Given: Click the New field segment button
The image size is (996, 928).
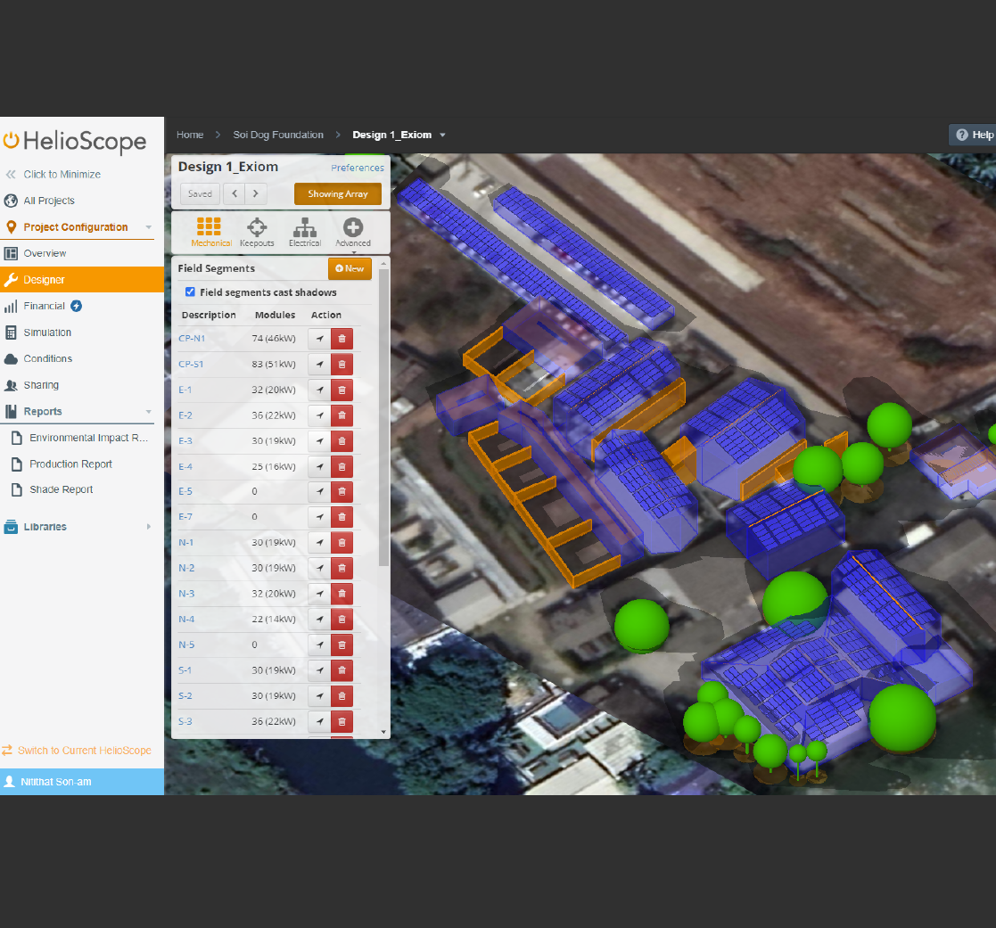Looking at the screenshot, I should 350,268.
